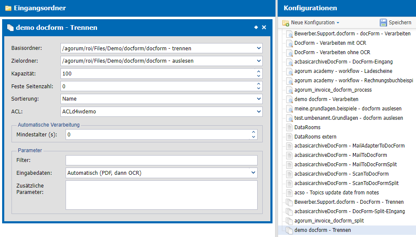Select demo docform - Verarbeiten entry
416x237 pixels.
pyautogui.click(x=326, y=99)
